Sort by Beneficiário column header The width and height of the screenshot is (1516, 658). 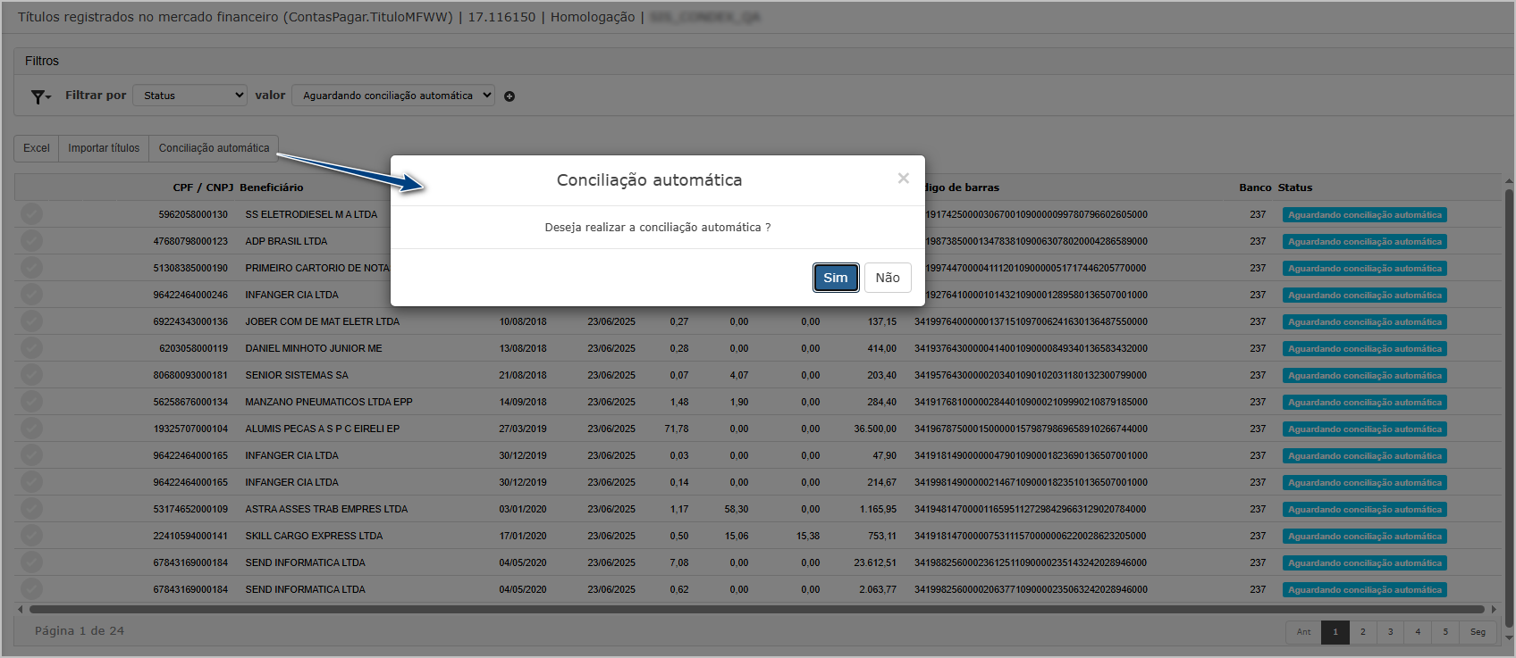pyautogui.click(x=272, y=187)
